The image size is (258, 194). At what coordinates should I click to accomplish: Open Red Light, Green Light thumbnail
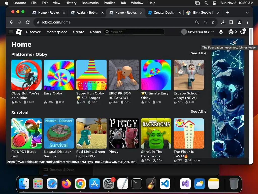pyautogui.click(x=91, y=133)
